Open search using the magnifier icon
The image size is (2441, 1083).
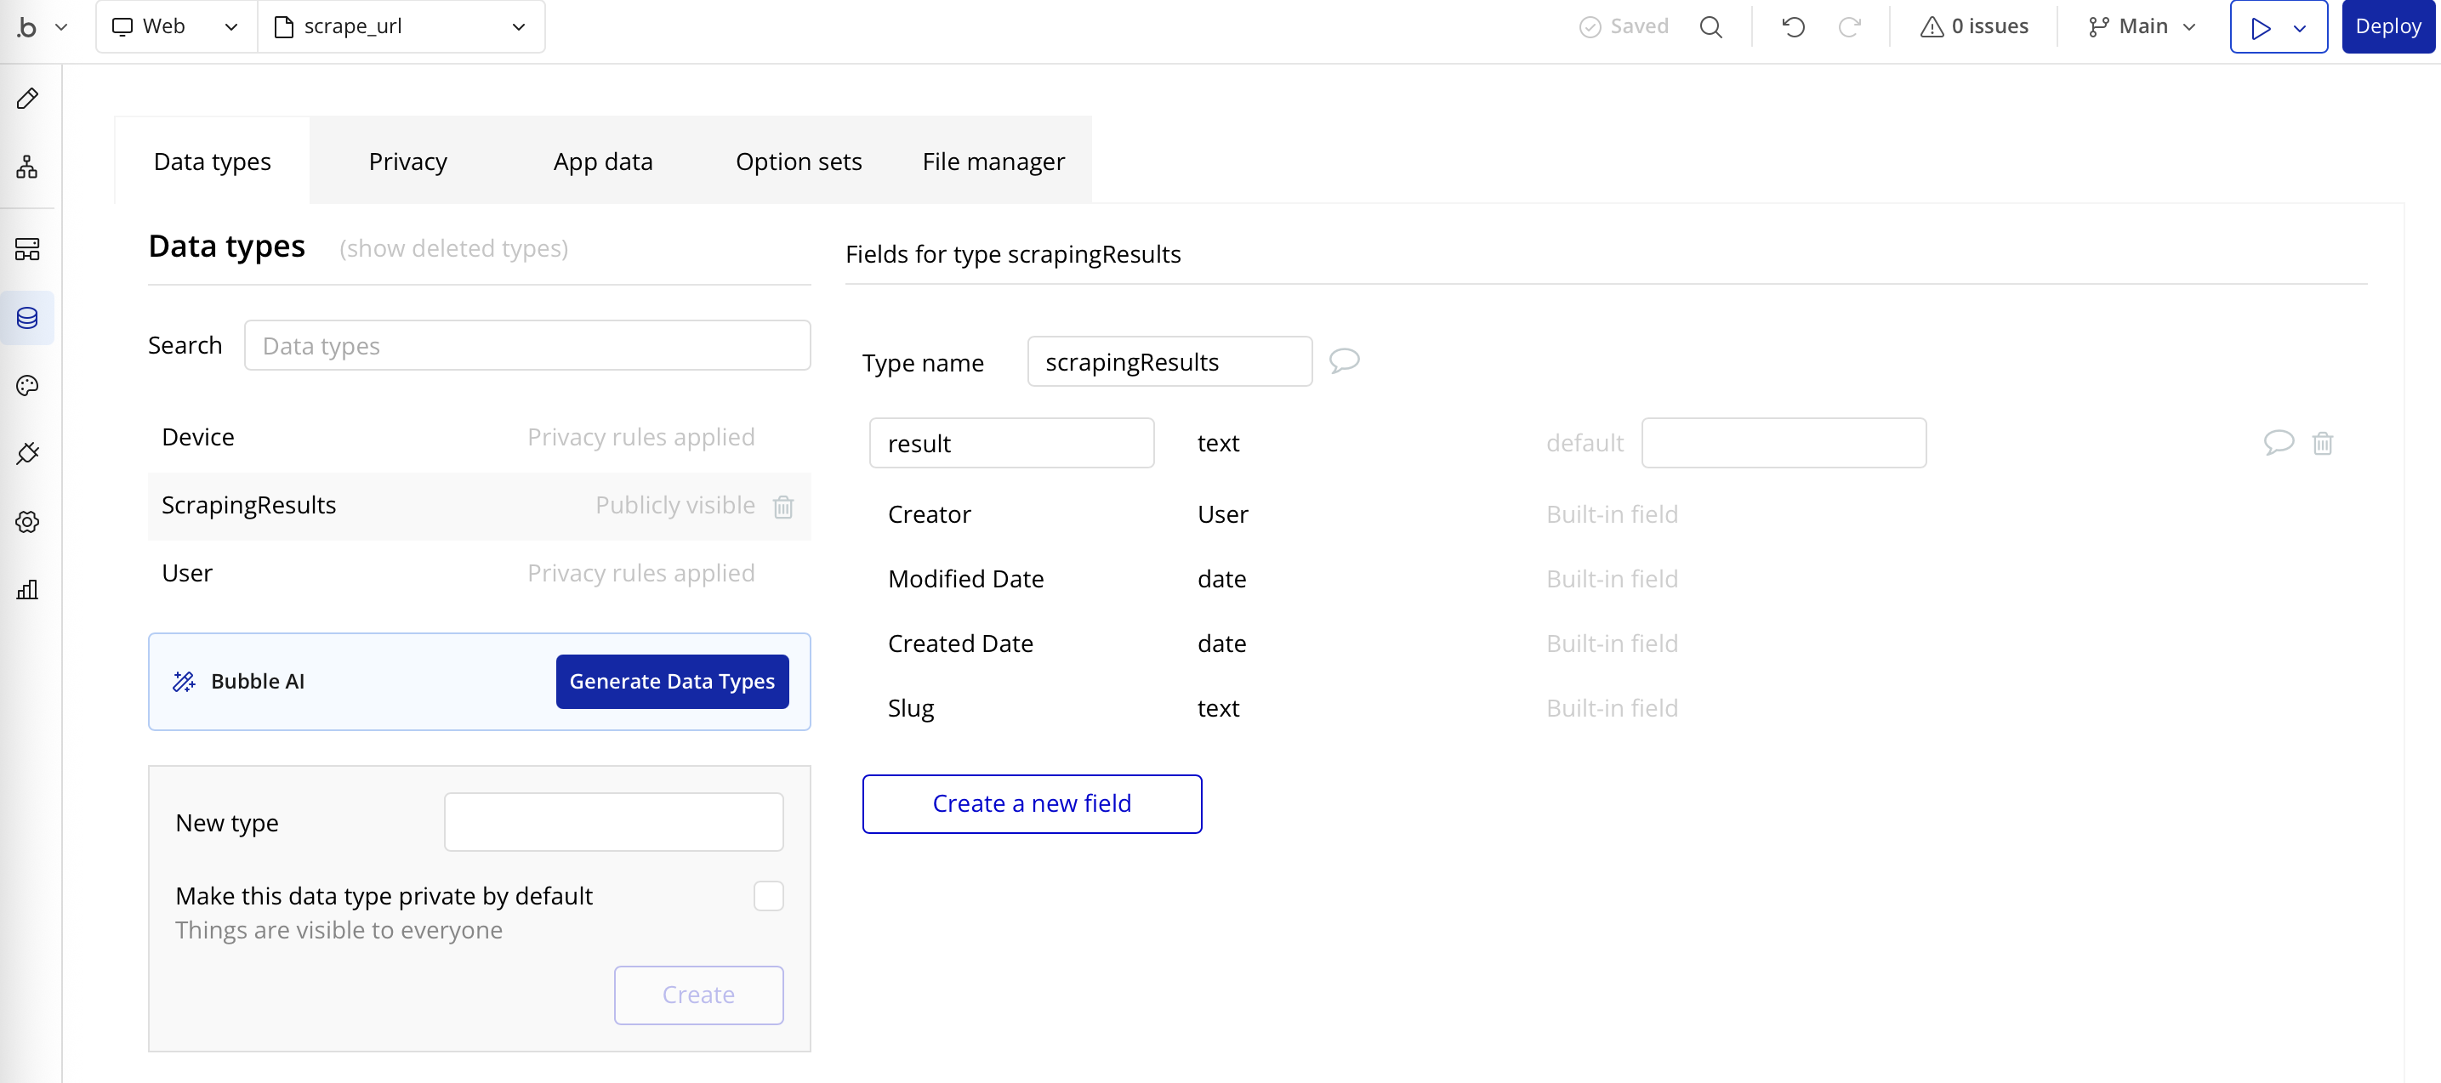point(1711,26)
